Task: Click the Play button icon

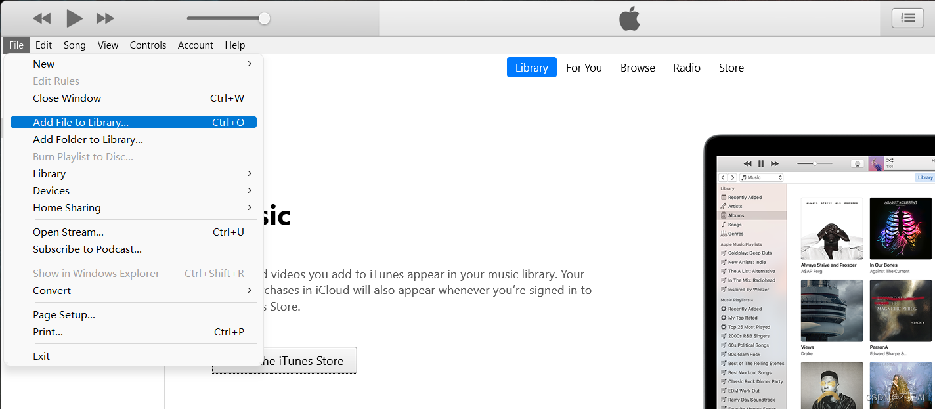Action: pos(74,18)
